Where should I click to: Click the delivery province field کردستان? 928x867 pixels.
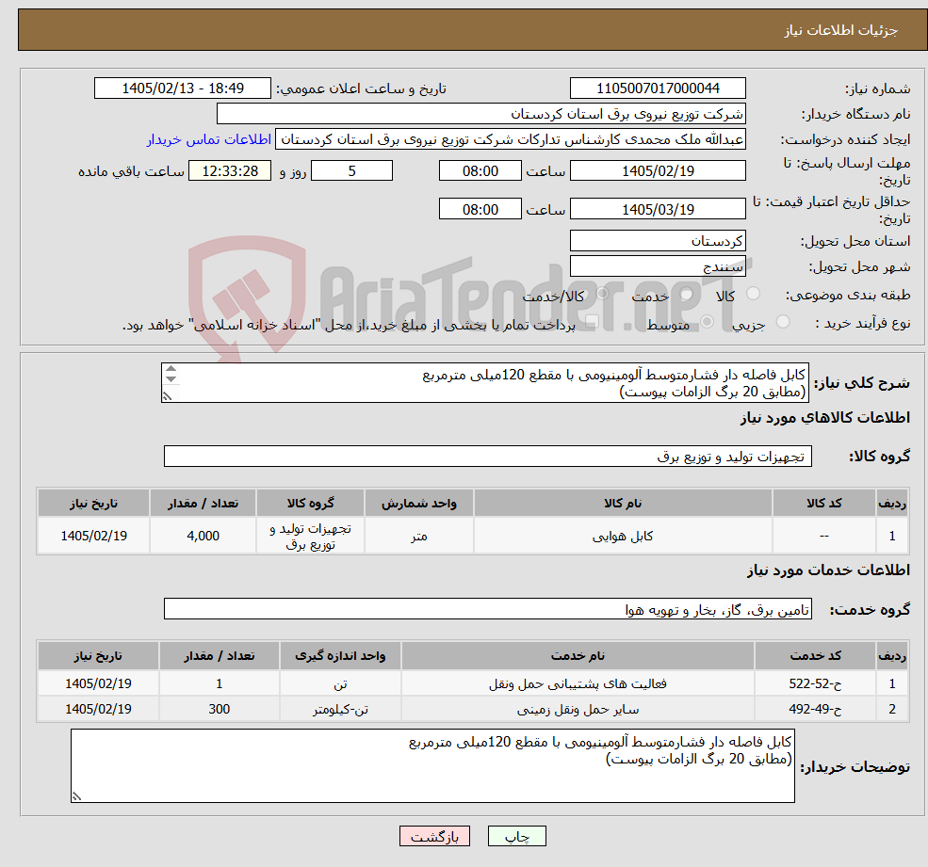[x=658, y=241]
